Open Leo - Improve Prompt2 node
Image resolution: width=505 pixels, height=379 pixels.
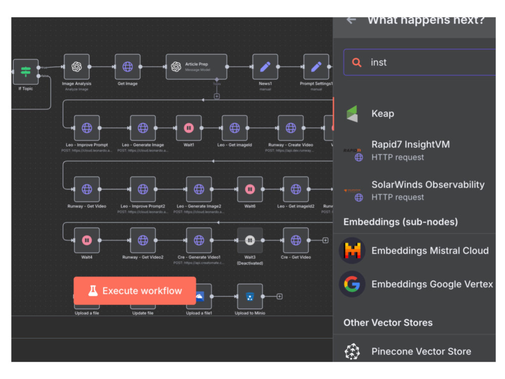click(143, 189)
